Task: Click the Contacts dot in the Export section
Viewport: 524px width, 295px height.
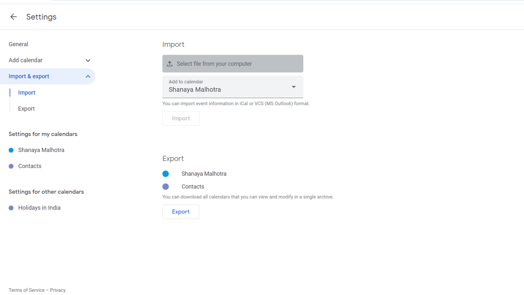Action: [x=166, y=186]
